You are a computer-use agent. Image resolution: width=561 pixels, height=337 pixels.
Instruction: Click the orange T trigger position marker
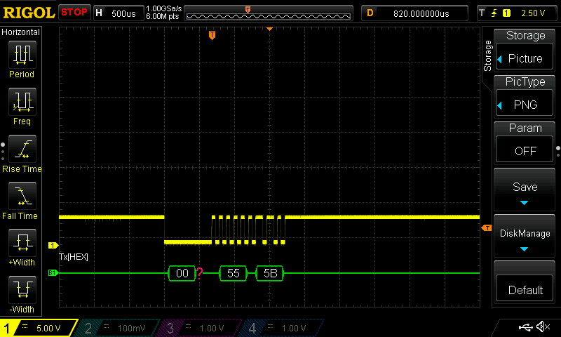click(212, 34)
